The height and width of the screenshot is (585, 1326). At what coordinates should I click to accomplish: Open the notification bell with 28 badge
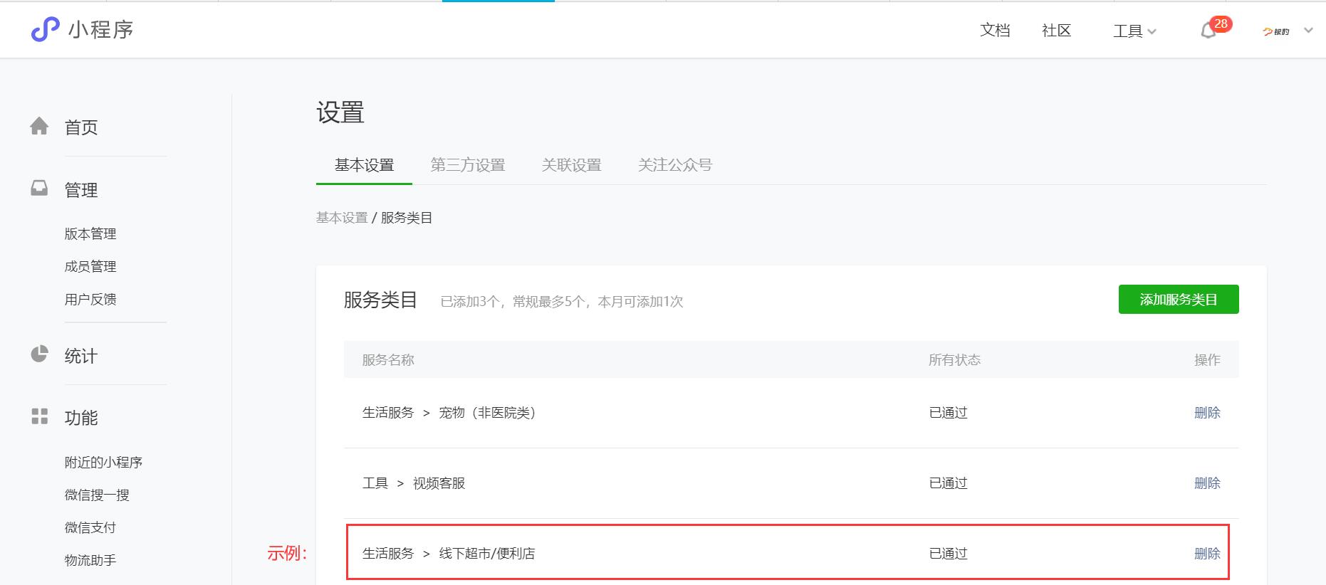[x=1208, y=31]
